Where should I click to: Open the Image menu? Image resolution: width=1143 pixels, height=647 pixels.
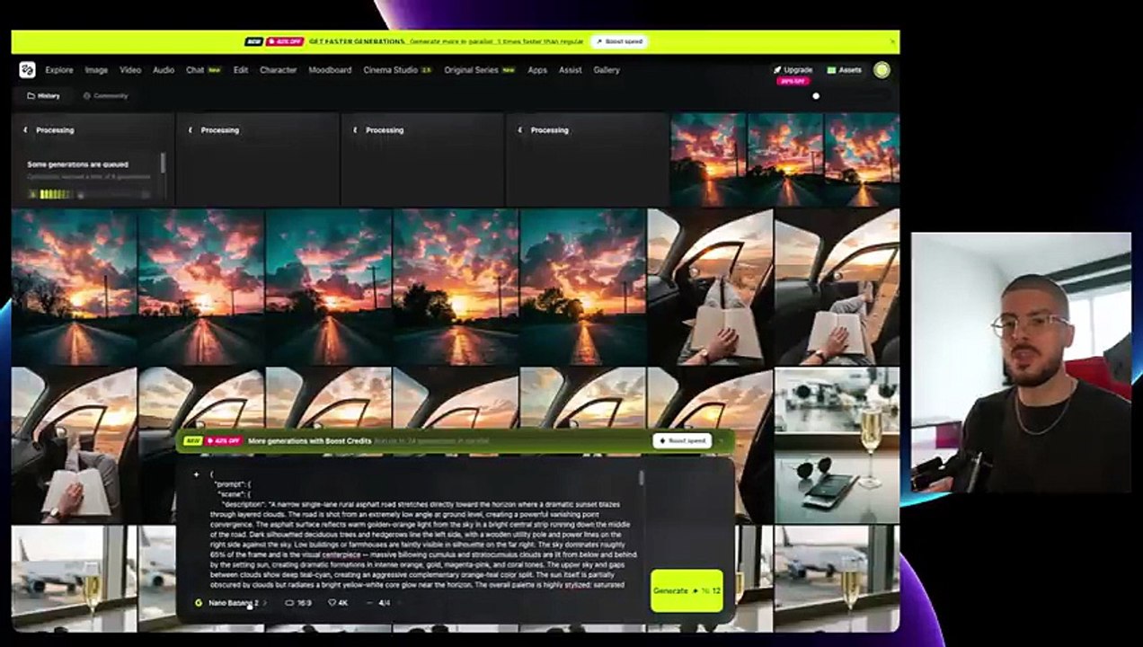(96, 70)
